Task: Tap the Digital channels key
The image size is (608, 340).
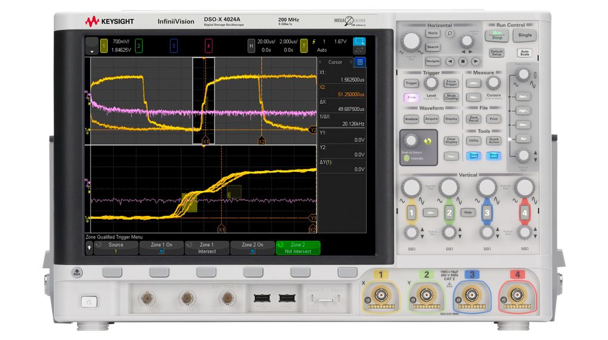Action: [523, 110]
